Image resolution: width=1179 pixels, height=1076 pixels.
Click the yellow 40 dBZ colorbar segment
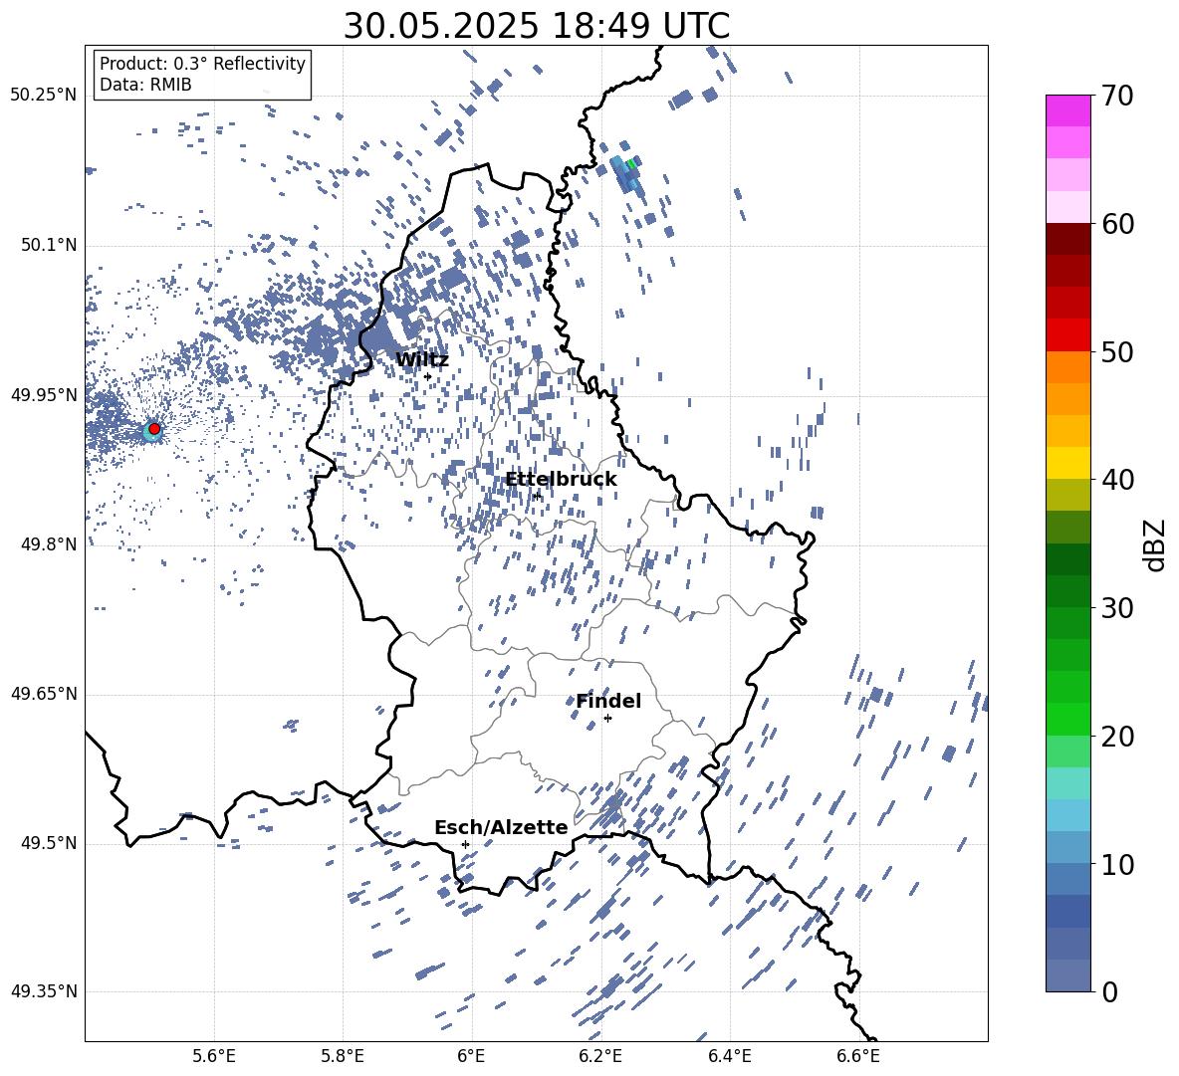point(1067,463)
